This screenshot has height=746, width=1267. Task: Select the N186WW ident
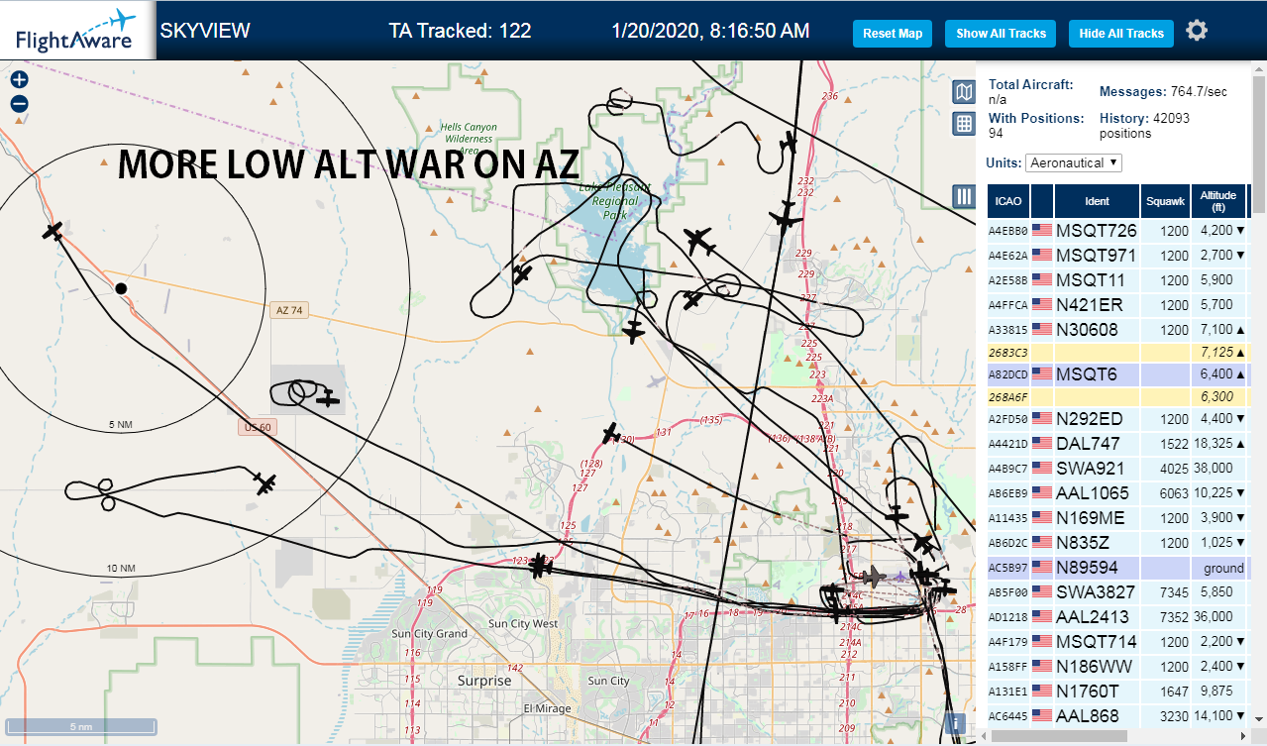click(x=1094, y=667)
